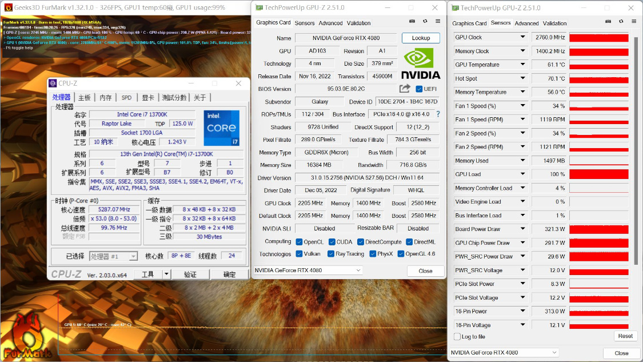Click the screenshot camera icon in GPU-Z Graphics Card window

click(x=412, y=21)
